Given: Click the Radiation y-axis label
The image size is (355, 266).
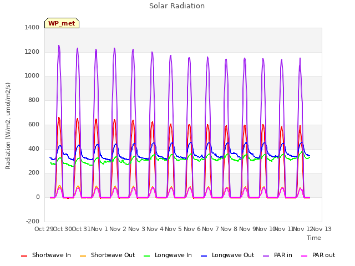Looking at the screenshot, I should [x=8, y=126].
